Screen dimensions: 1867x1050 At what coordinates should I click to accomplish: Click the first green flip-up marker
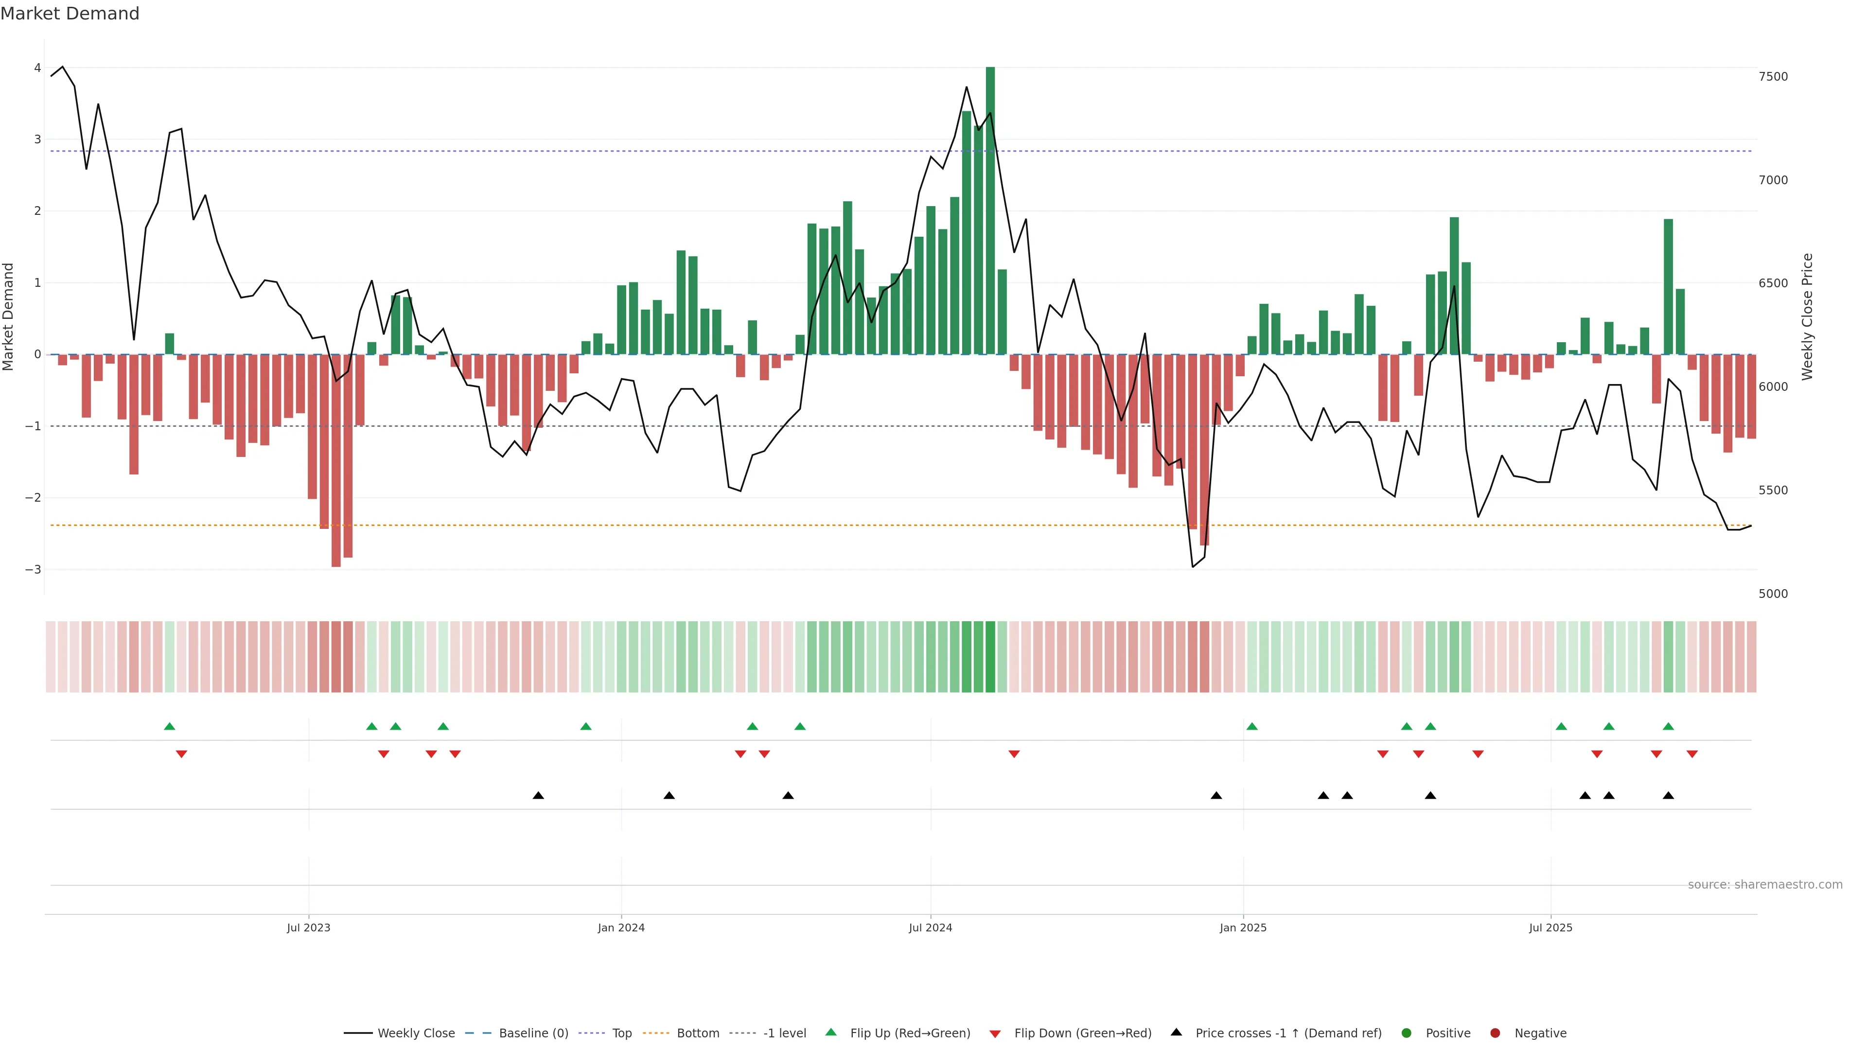170,726
